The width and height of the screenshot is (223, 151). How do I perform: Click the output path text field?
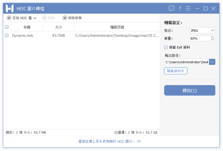pos(186,62)
